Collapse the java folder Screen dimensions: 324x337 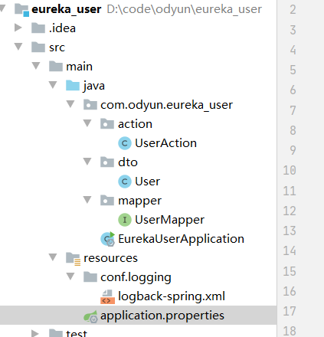53,85
